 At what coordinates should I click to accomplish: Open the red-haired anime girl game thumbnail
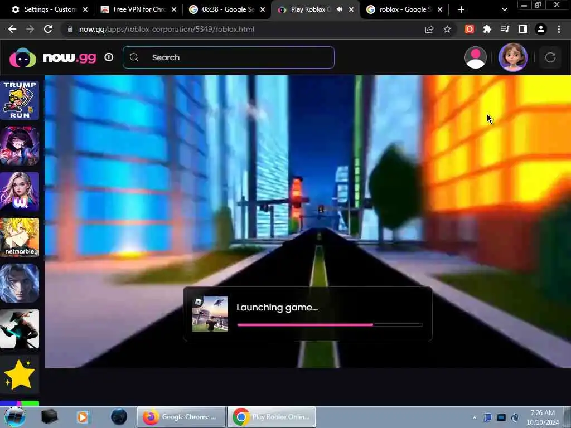20,146
